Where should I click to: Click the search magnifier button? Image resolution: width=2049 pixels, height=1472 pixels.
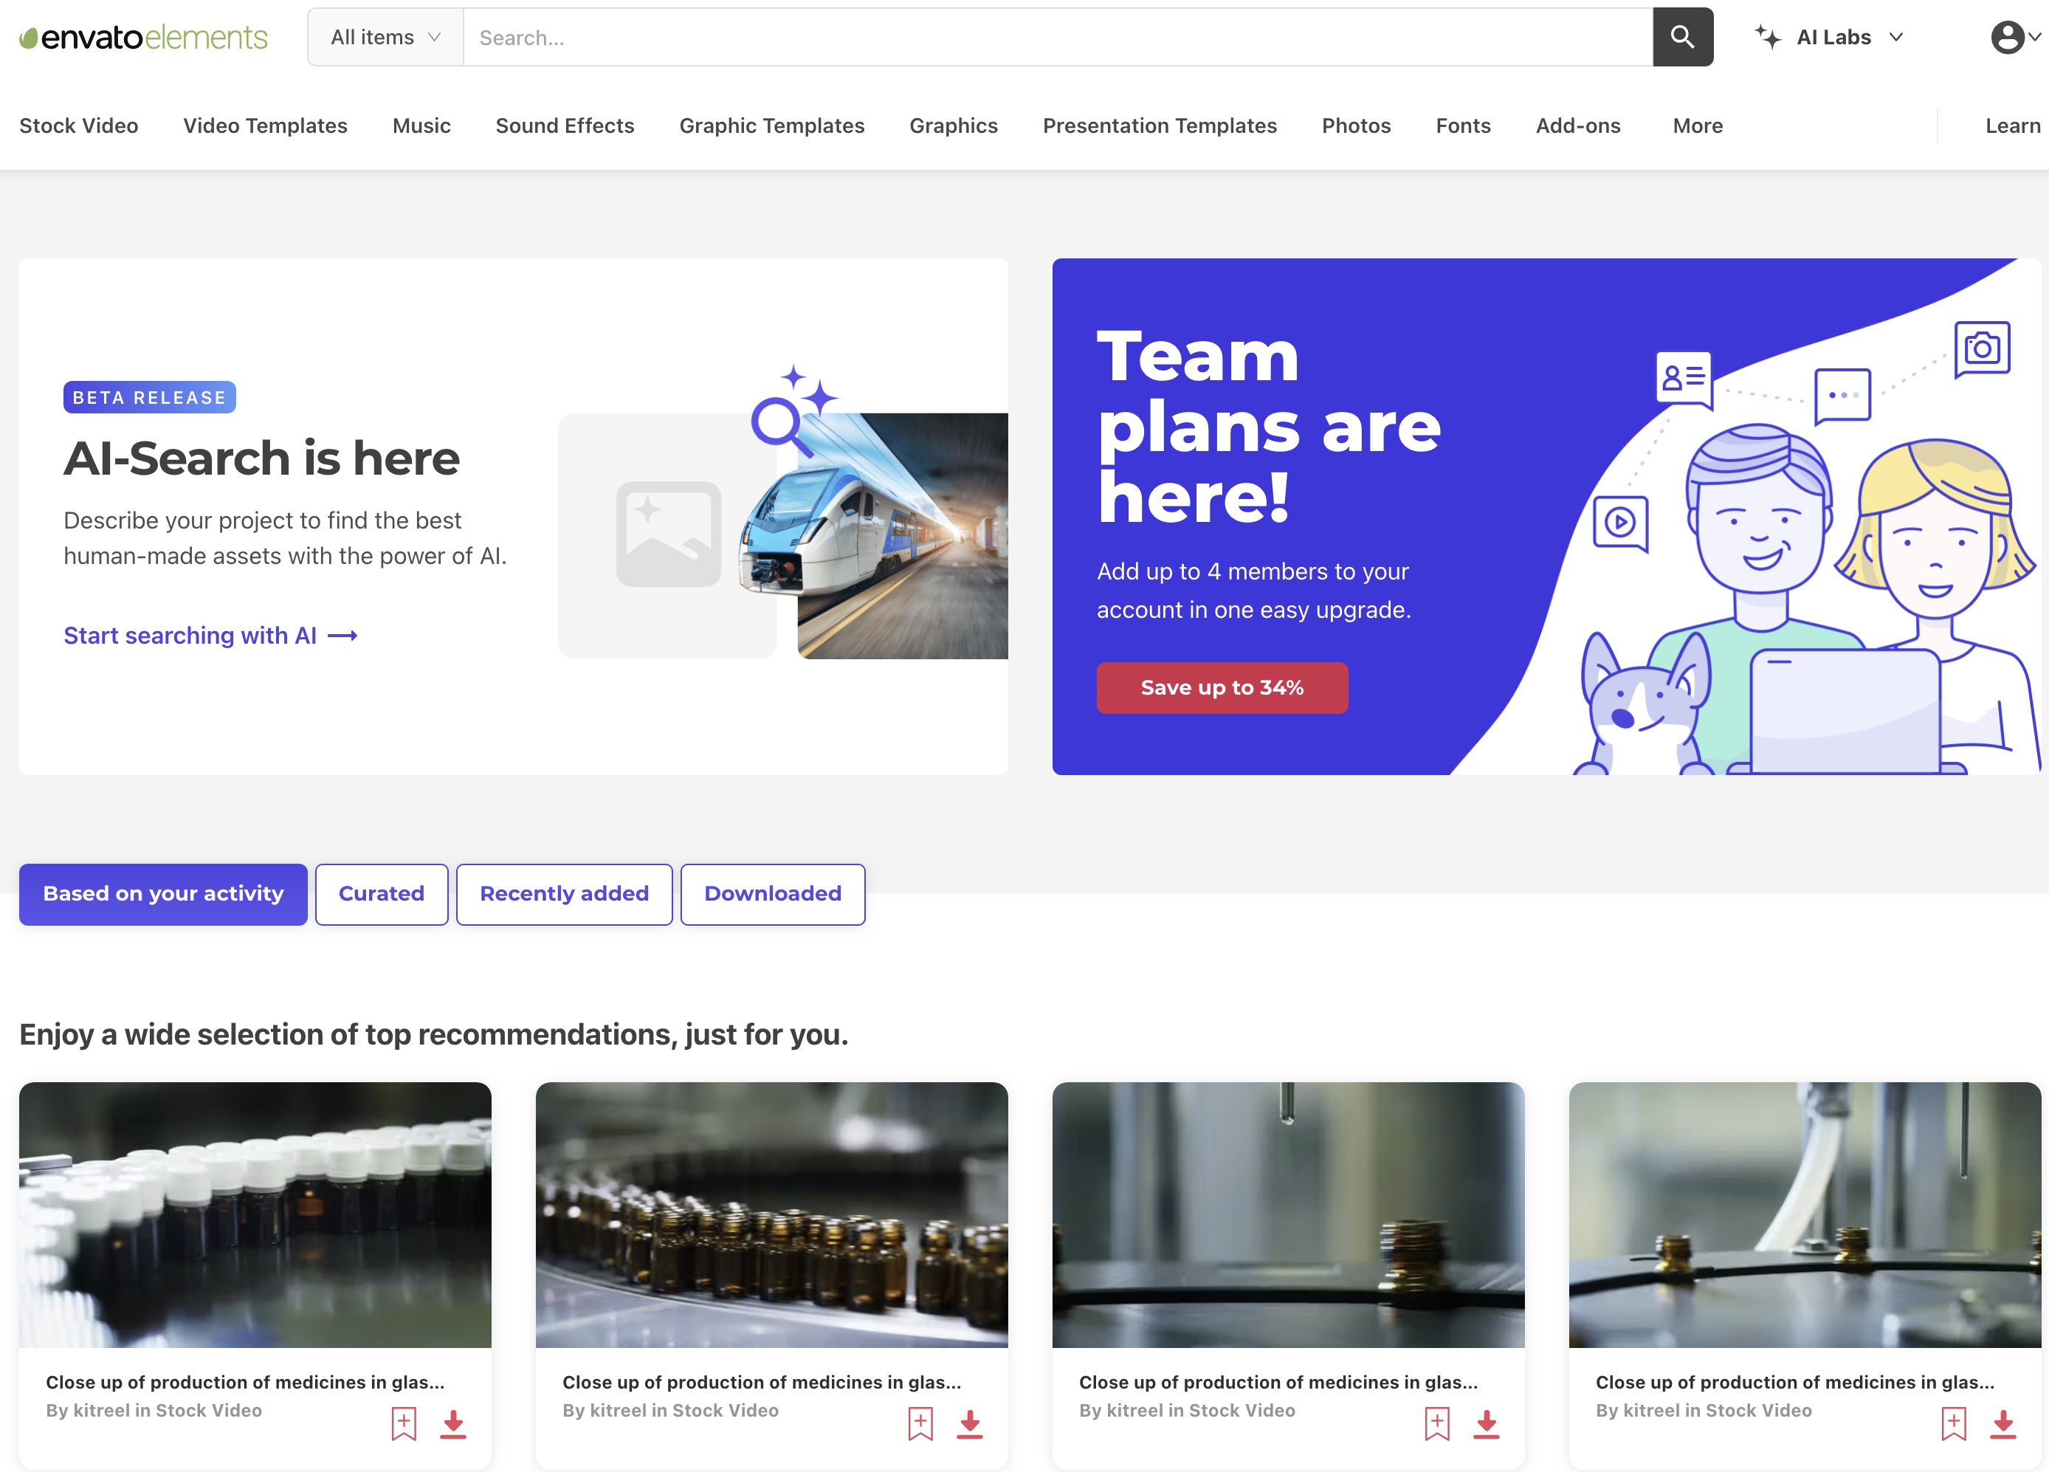[1682, 37]
